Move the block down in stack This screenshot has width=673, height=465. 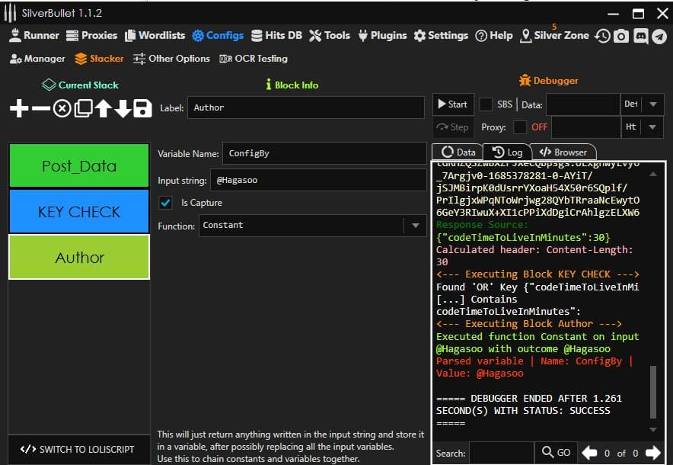pos(123,109)
